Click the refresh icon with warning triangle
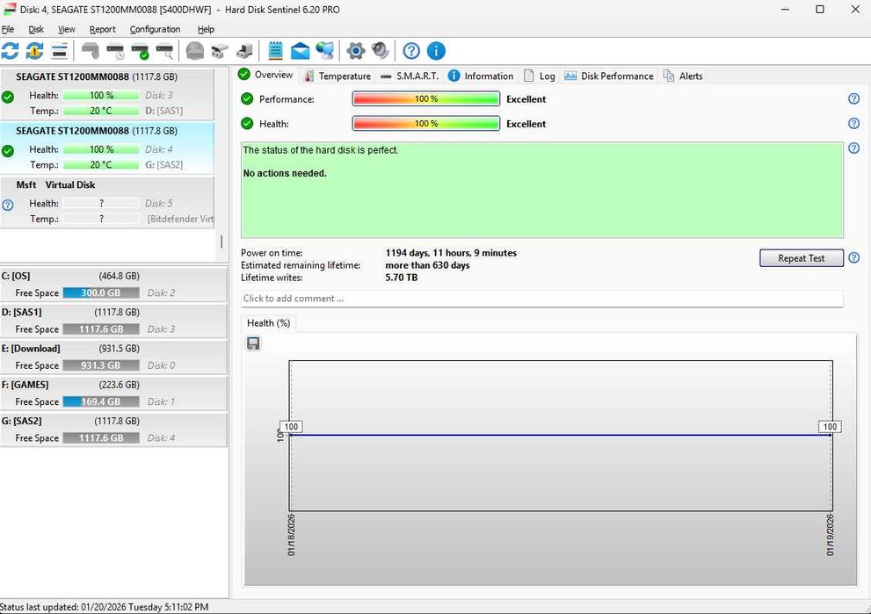The height and width of the screenshot is (614, 871). tap(34, 51)
